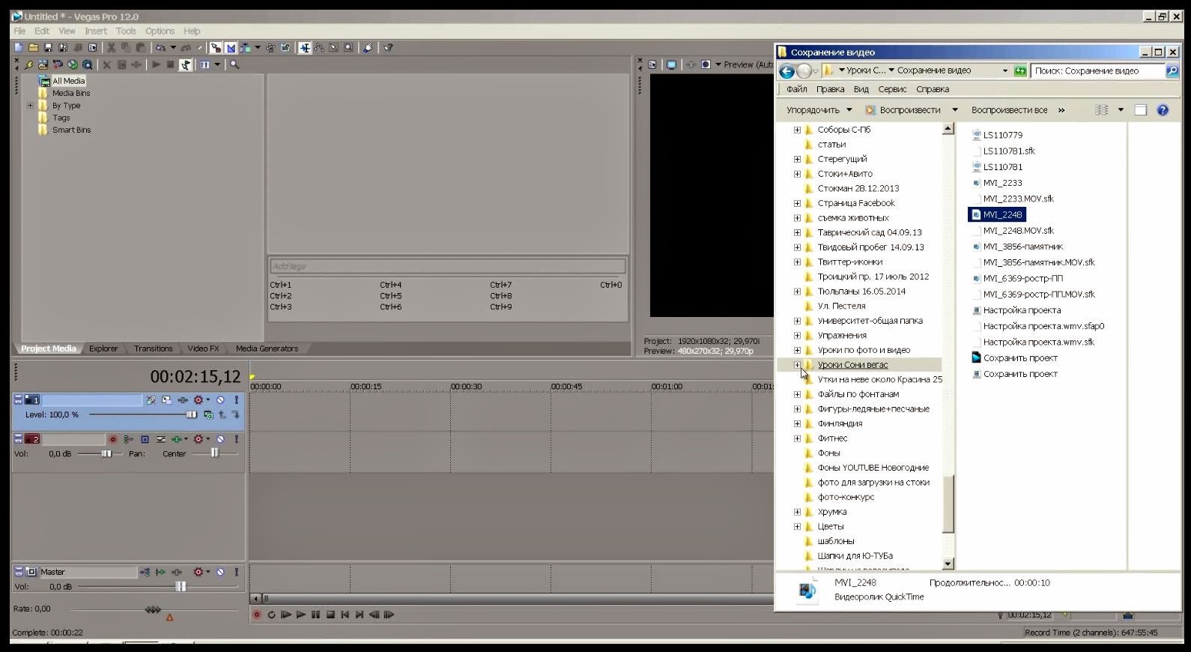This screenshot has width=1191, height=652.
Task: Solo audio track 2
Action: point(236,439)
